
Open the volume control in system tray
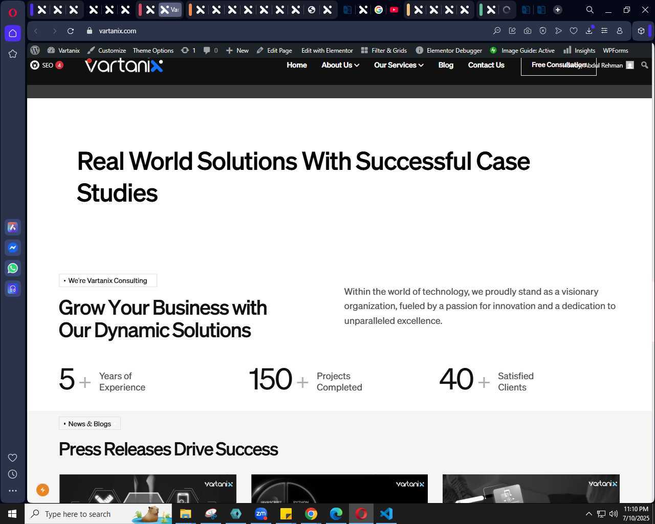[614, 514]
